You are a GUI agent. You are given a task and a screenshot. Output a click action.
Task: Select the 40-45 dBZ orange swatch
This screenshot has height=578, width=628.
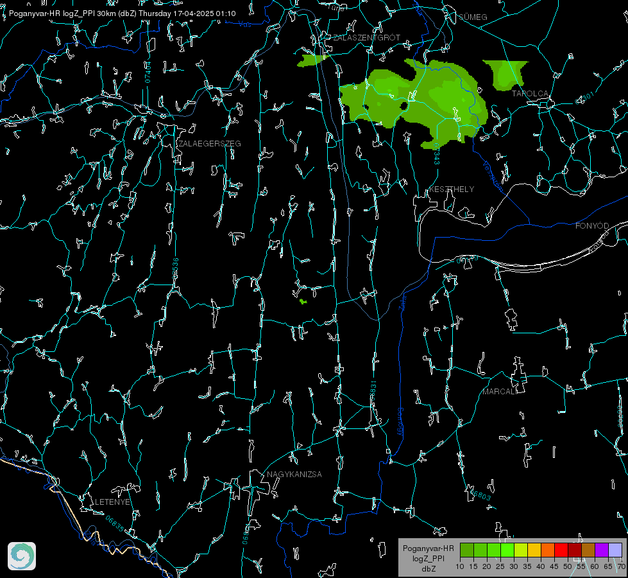pyautogui.click(x=548, y=550)
